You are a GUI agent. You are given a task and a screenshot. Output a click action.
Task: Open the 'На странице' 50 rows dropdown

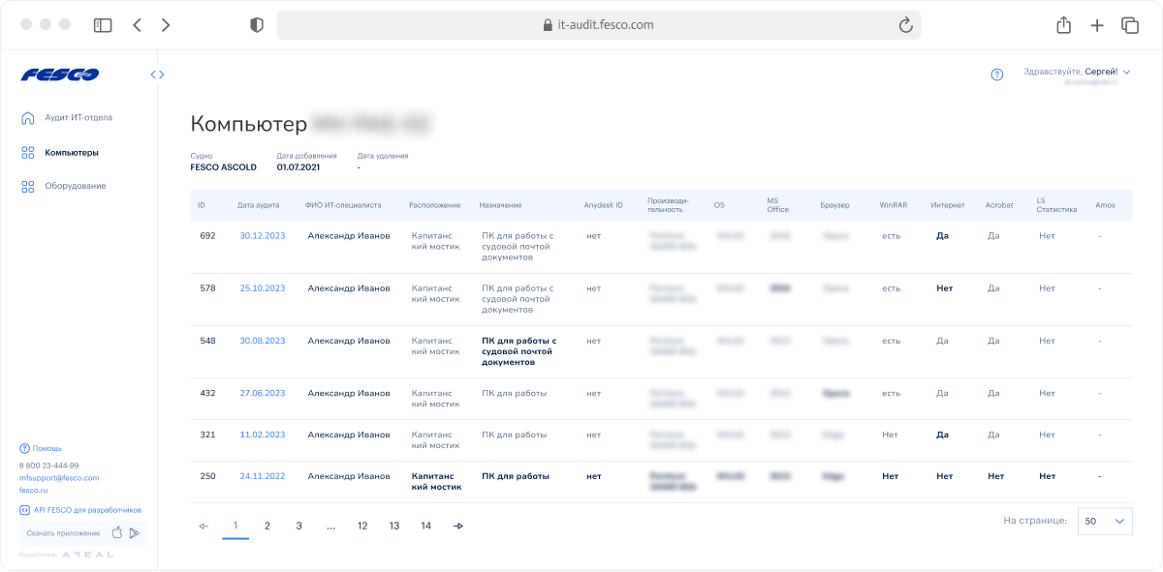pos(1105,521)
